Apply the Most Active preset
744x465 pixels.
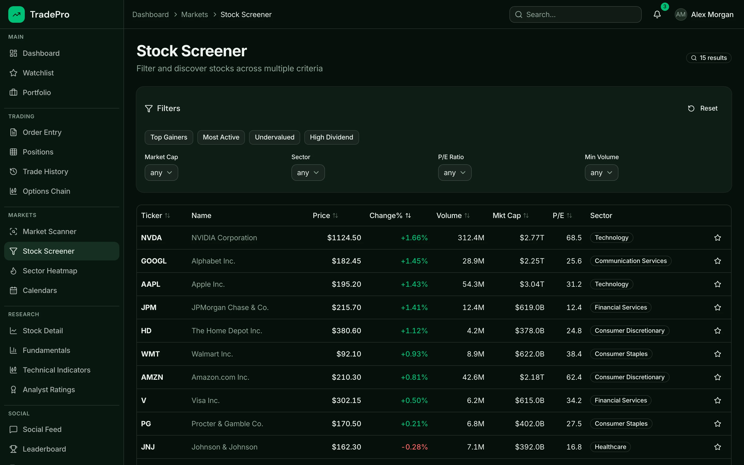(221, 137)
